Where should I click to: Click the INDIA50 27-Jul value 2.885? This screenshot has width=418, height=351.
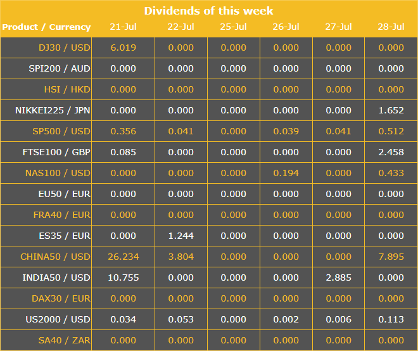338,278
